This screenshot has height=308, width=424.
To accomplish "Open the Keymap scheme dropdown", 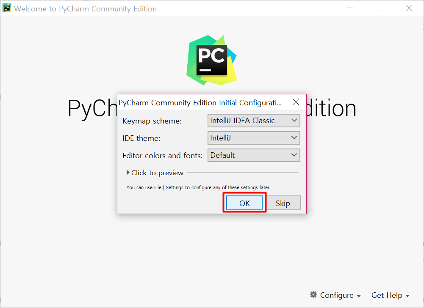I will tap(254, 121).
